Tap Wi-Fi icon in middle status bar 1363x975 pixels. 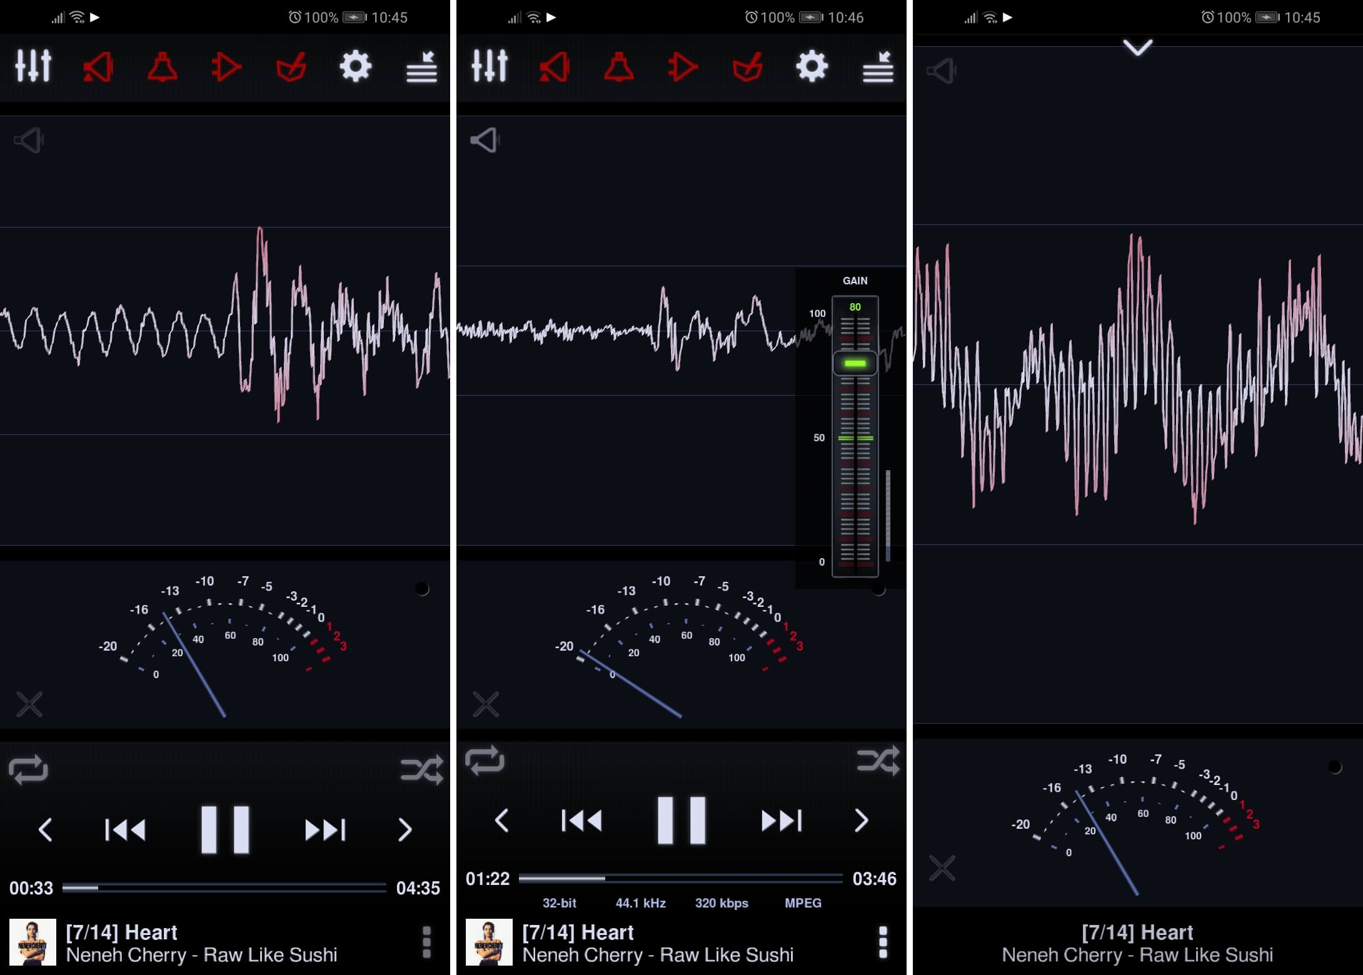click(x=533, y=17)
